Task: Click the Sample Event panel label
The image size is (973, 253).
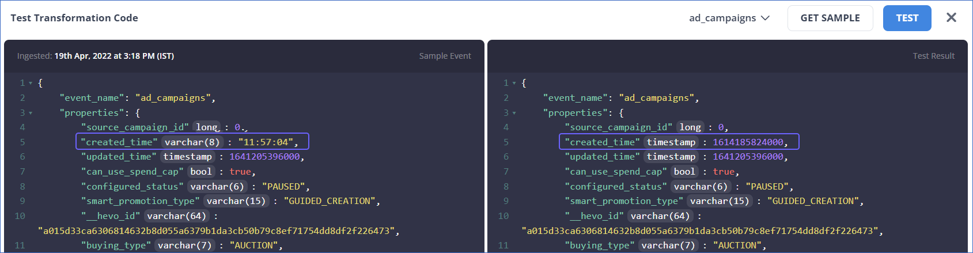Action: coord(445,56)
